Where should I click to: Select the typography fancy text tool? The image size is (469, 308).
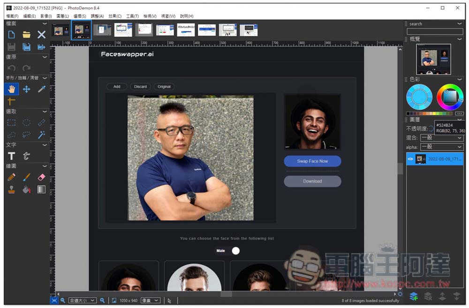click(x=26, y=156)
